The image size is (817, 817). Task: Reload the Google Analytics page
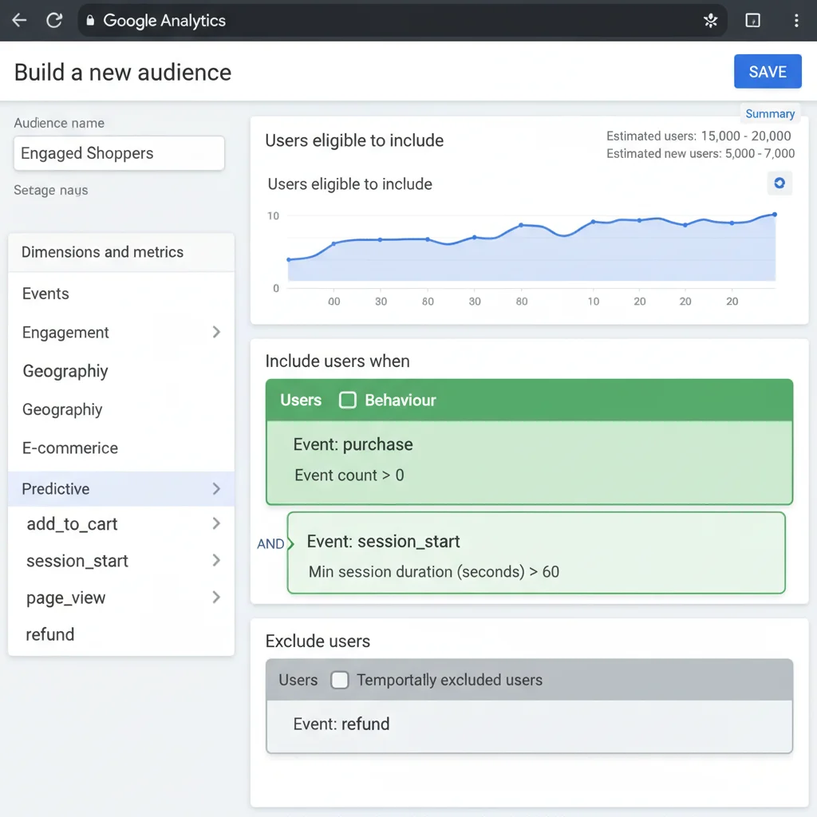[54, 20]
